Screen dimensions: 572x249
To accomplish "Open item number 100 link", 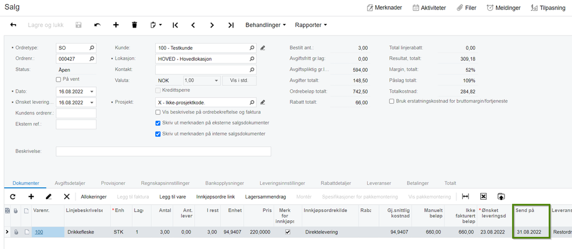I will (39, 232).
